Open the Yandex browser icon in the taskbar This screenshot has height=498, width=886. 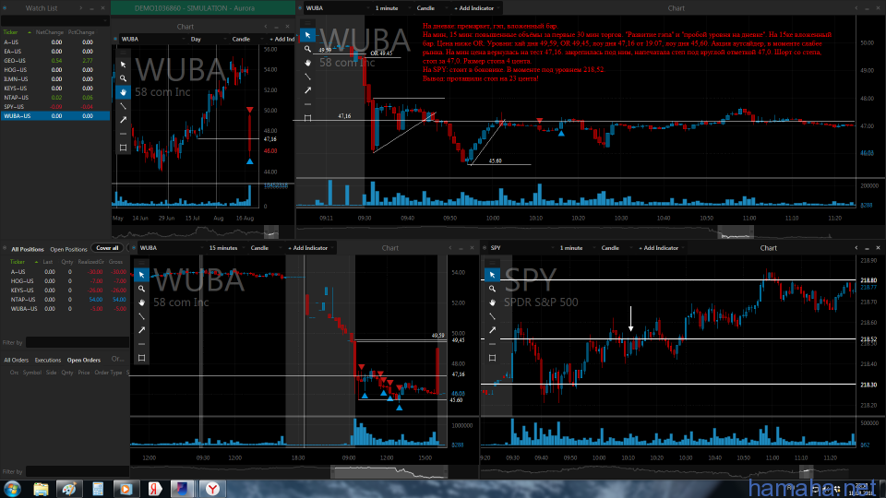(x=212, y=489)
